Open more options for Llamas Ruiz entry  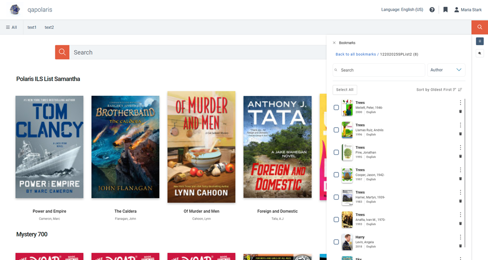point(460,125)
